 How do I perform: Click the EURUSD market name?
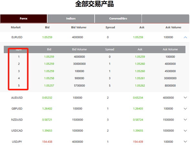pyautogui.click(x=17, y=37)
